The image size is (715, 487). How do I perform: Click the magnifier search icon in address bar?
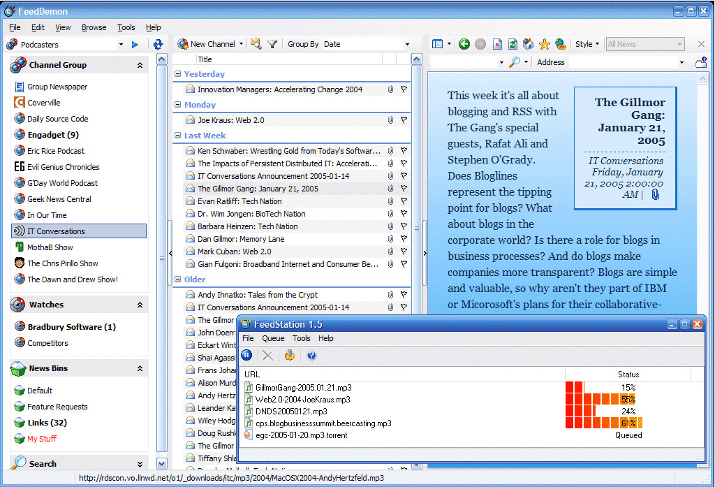coord(515,61)
